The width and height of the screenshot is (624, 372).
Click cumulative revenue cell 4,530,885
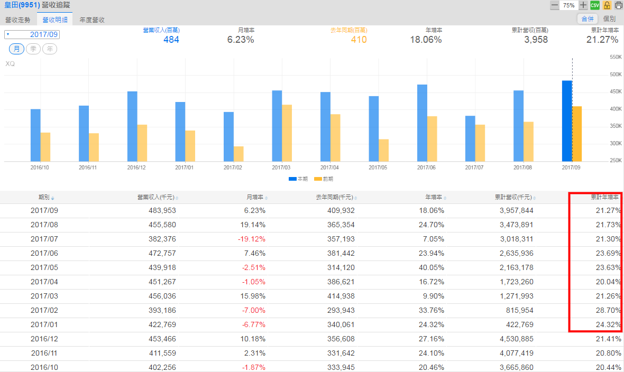tap(517, 339)
